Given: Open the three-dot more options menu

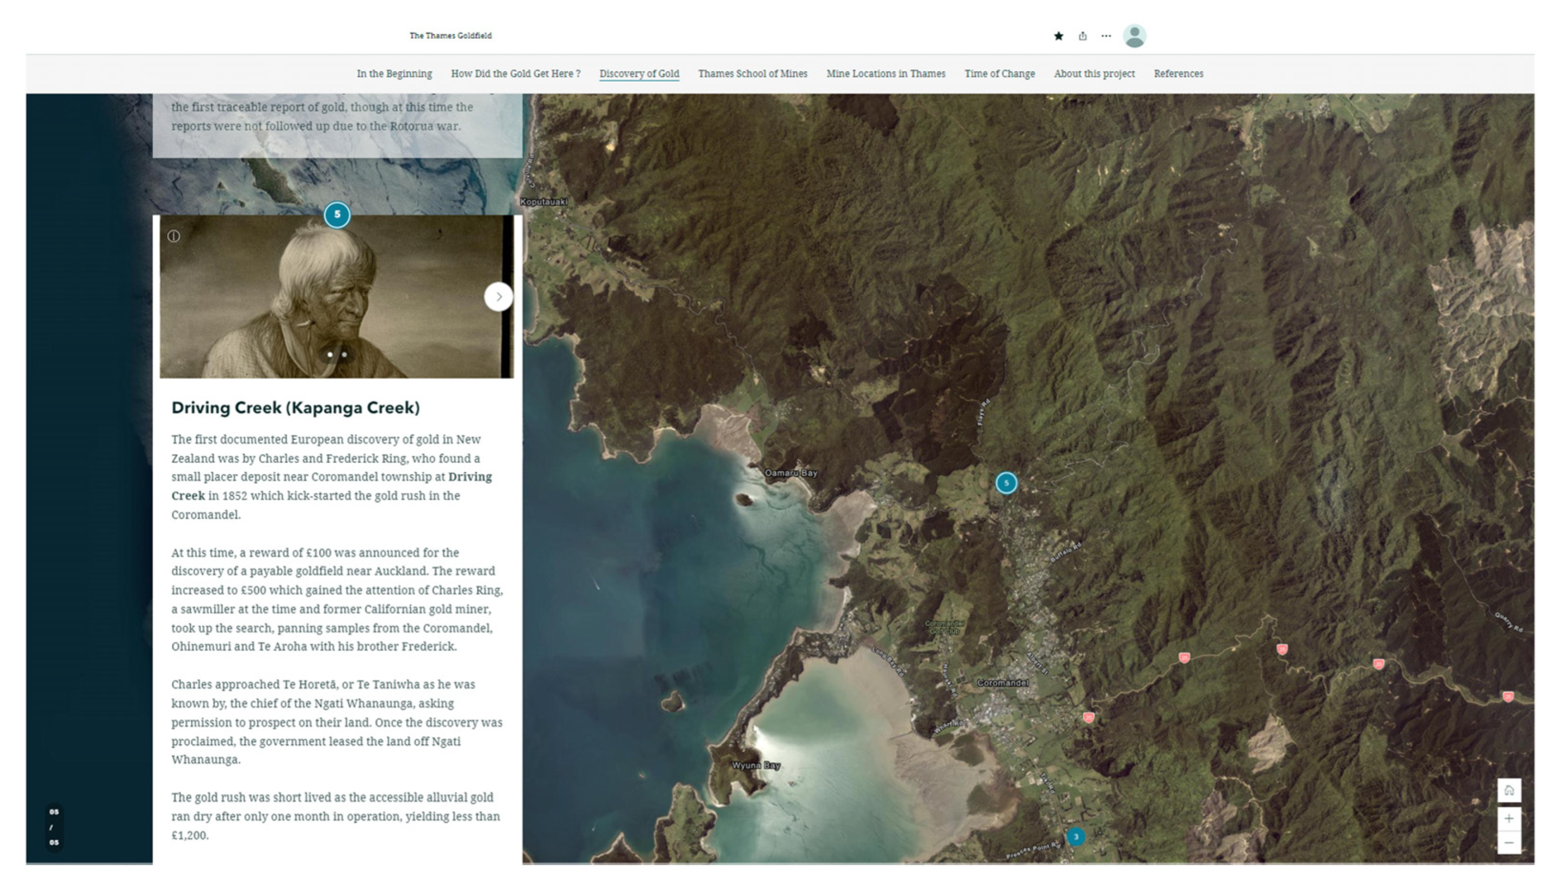Looking at the screenshot, I should click(x=1106, y=36).
